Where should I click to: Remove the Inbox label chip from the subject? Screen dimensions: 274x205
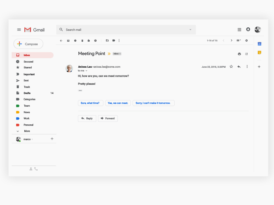coord(120,54)
